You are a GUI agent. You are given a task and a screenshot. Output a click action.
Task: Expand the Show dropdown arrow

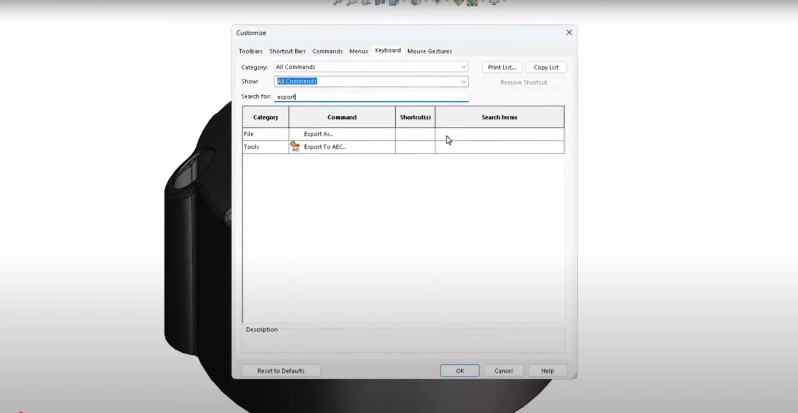pyautogui.click(x=463, y=81)
